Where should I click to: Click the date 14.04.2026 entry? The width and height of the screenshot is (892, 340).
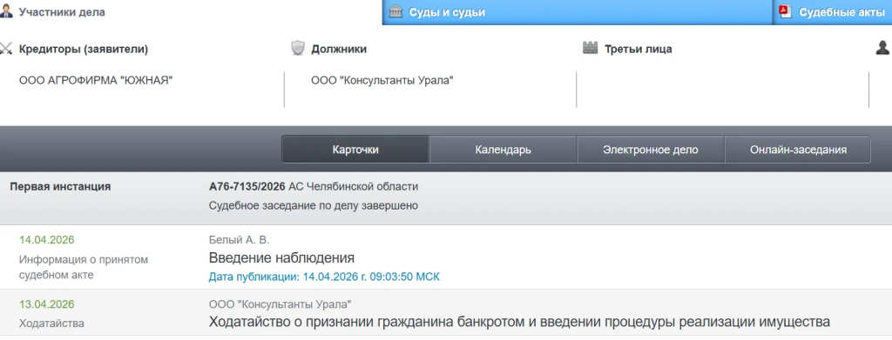47,239
